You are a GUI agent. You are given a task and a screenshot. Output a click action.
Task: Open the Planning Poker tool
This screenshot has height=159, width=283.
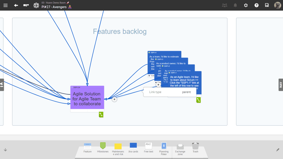164,147
